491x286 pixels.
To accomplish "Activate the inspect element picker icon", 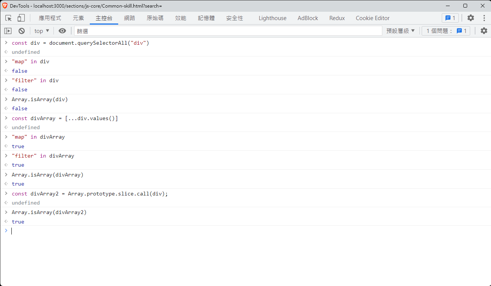I will (x=8, y=18).
